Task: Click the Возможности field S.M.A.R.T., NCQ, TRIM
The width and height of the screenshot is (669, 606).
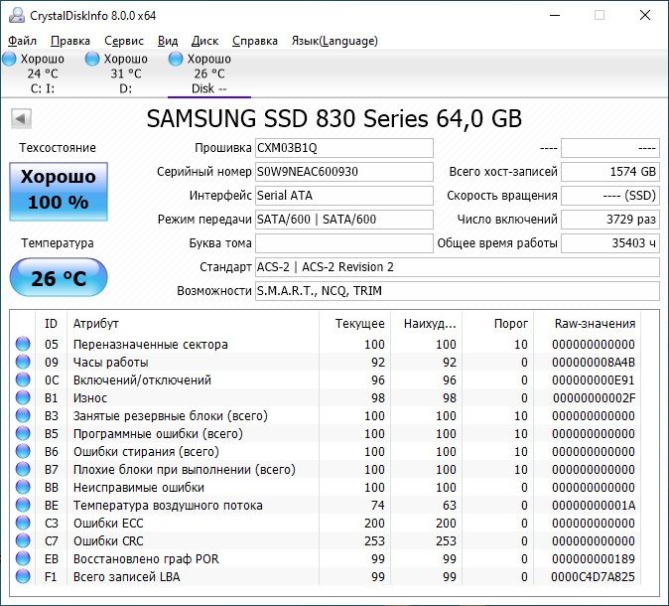Action: pos(458,291)
